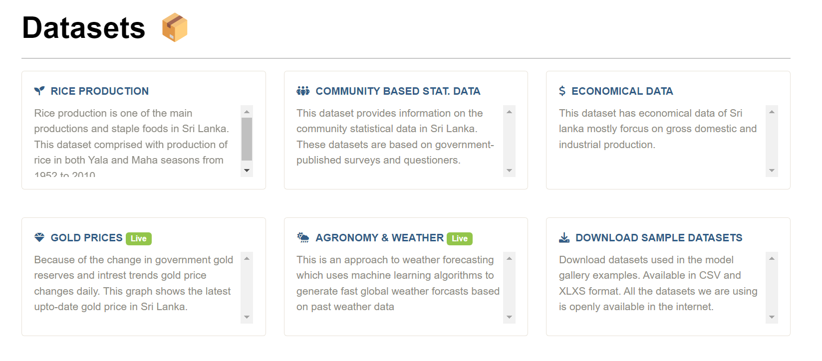The height and width of the screenshot is (361, 822).
Task: Click the download icon for sample datasets
Action: click(564, 237)
